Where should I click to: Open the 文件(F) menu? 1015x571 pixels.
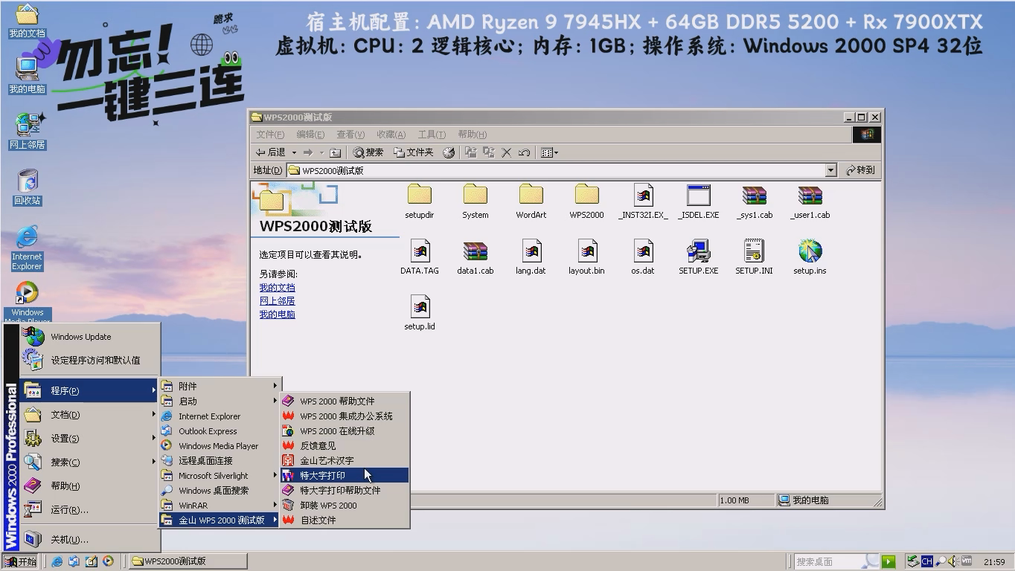click(270, 135)
